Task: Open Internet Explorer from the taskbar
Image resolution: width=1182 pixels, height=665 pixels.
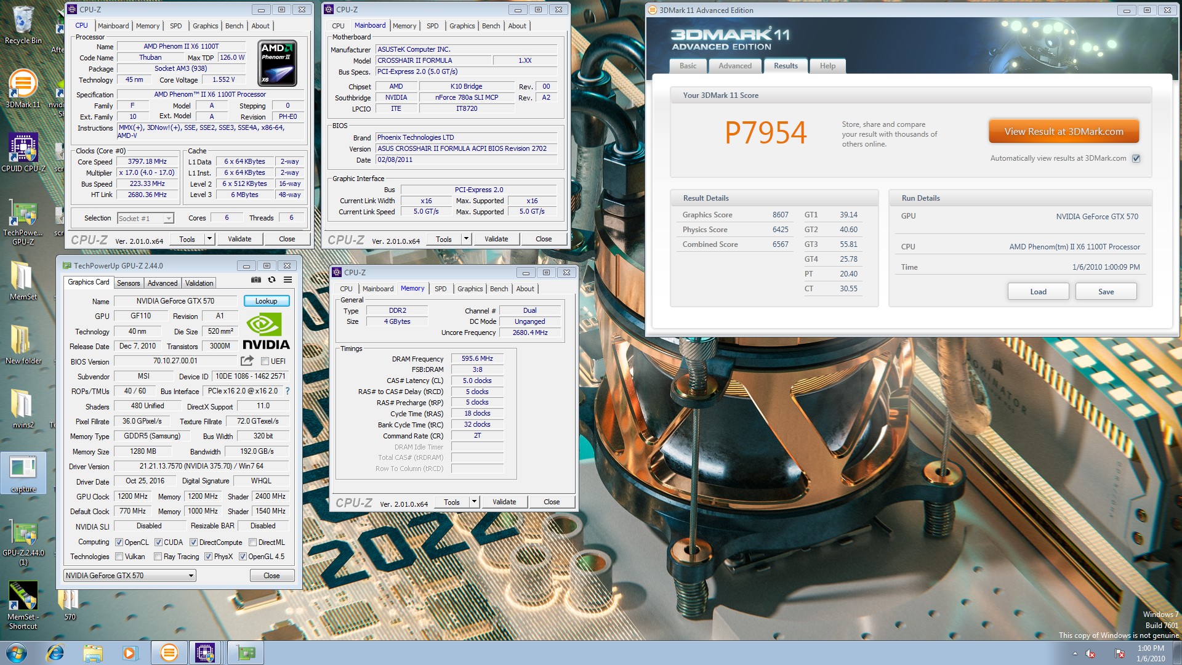Action: (x=55, y=653)
